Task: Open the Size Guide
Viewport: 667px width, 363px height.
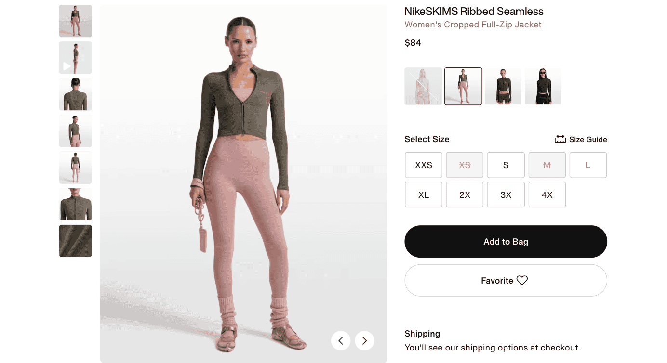Action: pyautogui.click(x=580, y=139)
